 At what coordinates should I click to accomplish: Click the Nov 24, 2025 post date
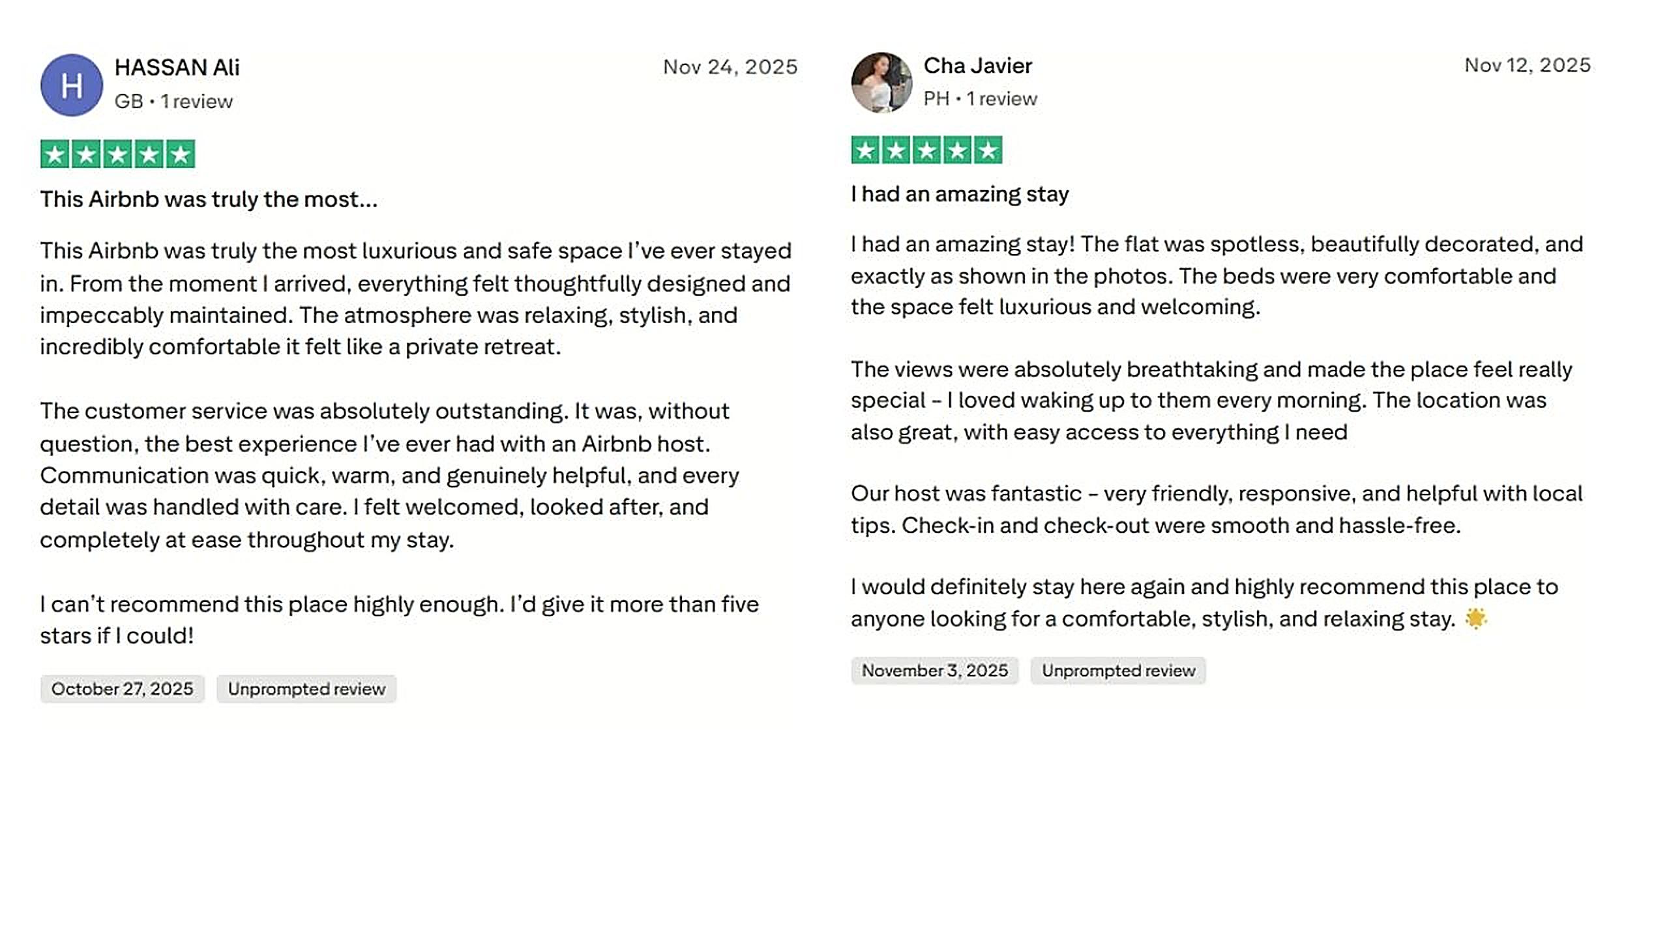click(x=730, y=67)
